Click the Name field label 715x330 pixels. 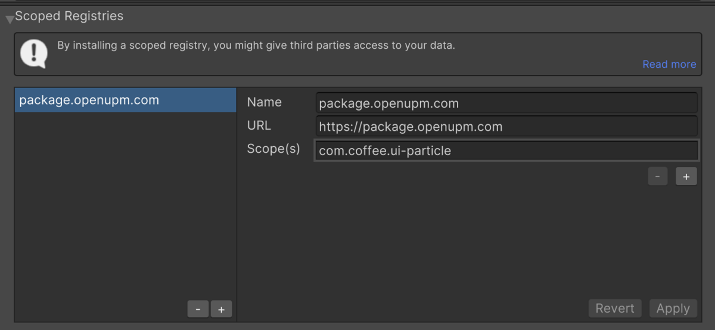pos(264,102)
